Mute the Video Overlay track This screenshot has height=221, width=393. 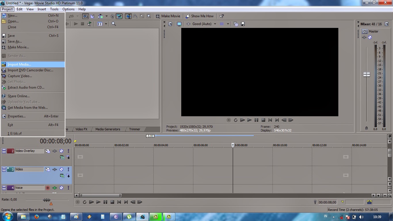click(x=61, y=151)
